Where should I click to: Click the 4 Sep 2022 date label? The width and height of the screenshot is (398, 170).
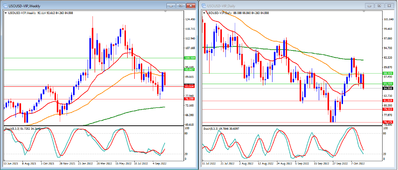[x=160, y=163]
